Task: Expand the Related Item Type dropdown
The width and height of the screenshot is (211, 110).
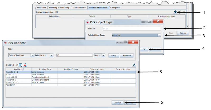Action: (159, 35)
